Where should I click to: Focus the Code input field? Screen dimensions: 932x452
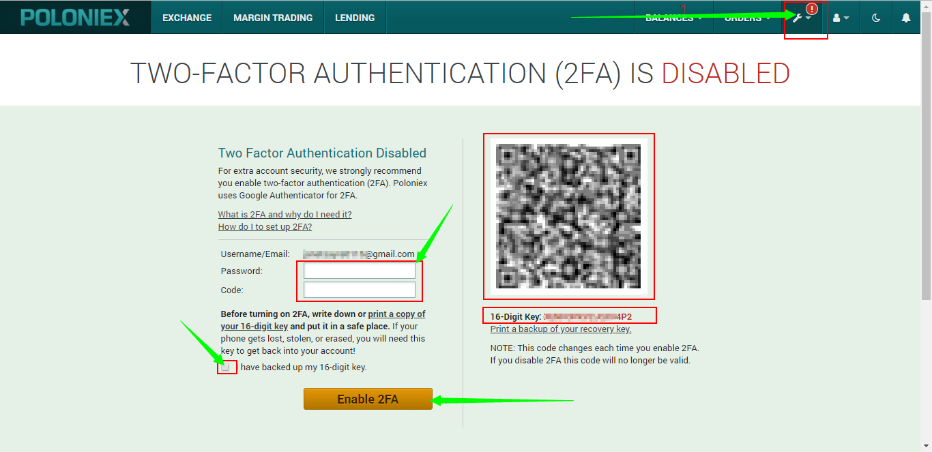click(360, 290)
